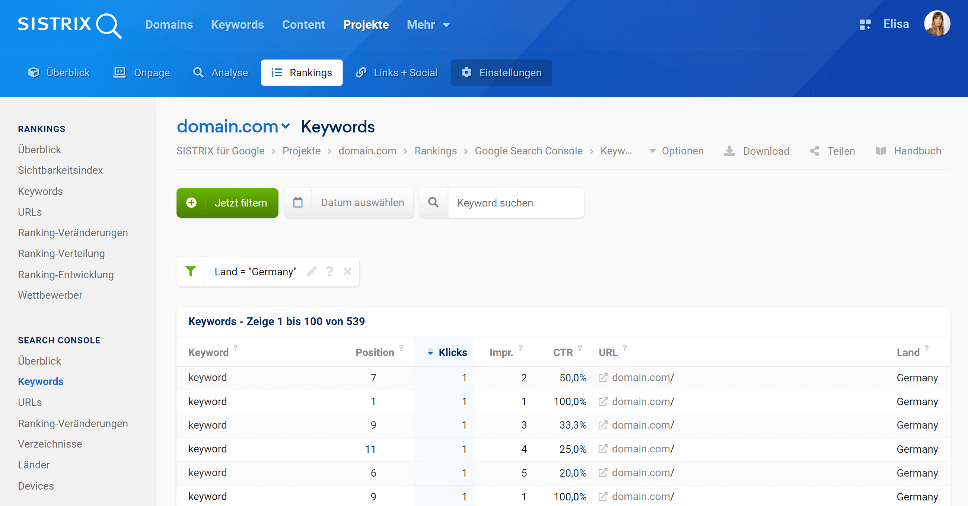Select Keywords under Search Console sidebar
The height and width of the screenshot is (506, 968).
tap(41, 381)
